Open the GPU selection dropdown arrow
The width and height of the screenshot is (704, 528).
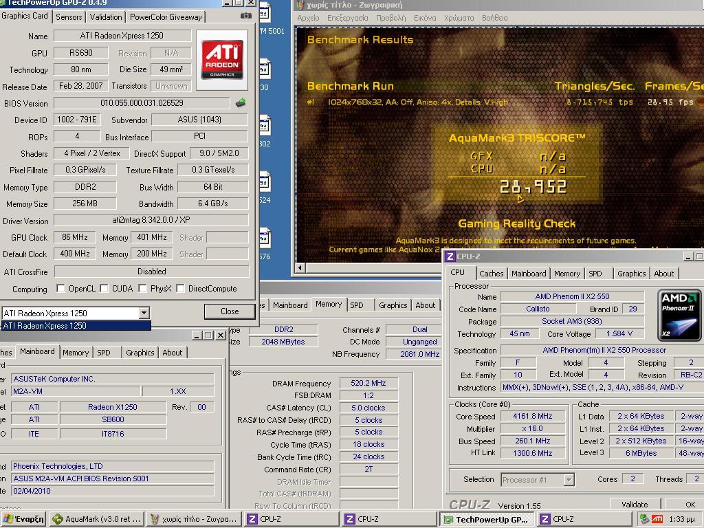pos(144,313)
